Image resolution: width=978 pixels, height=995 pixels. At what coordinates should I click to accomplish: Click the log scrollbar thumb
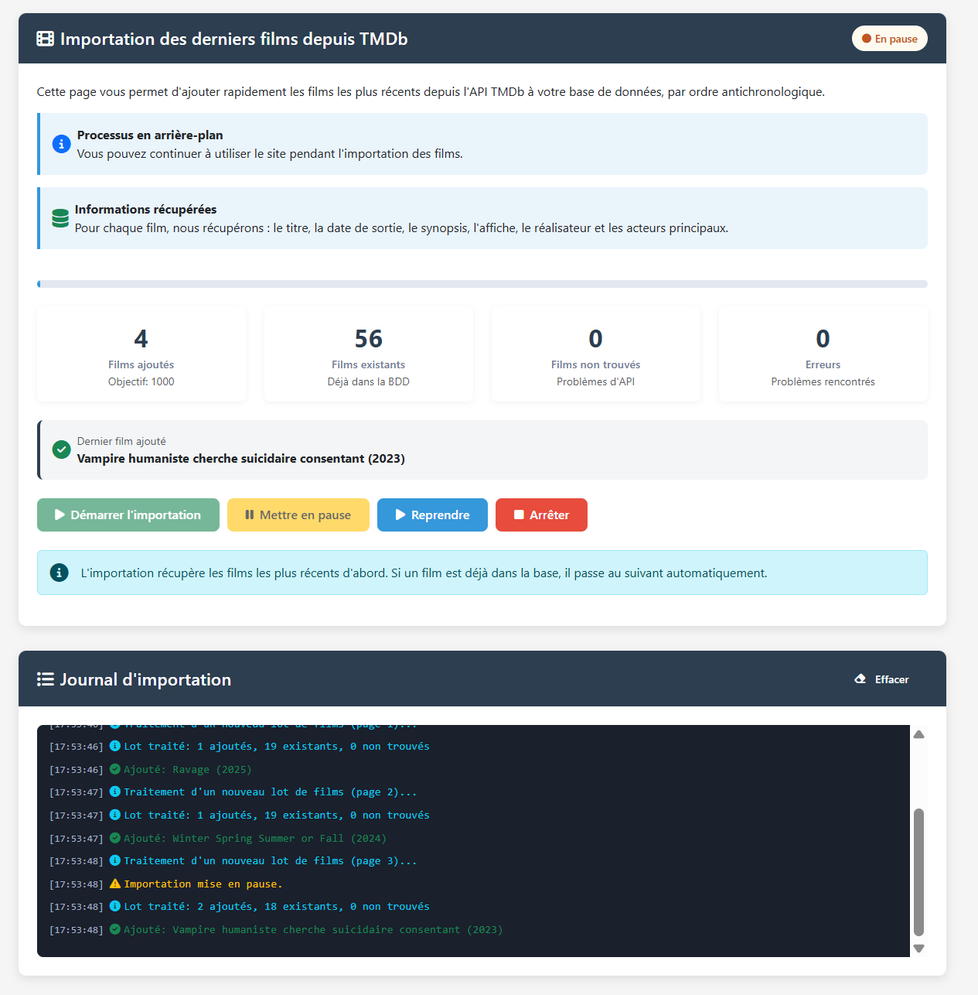(x=918, y=871)
